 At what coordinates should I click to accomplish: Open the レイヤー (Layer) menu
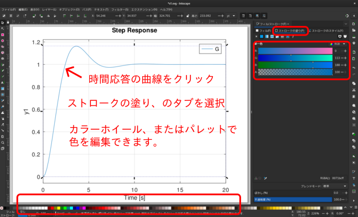49,10
